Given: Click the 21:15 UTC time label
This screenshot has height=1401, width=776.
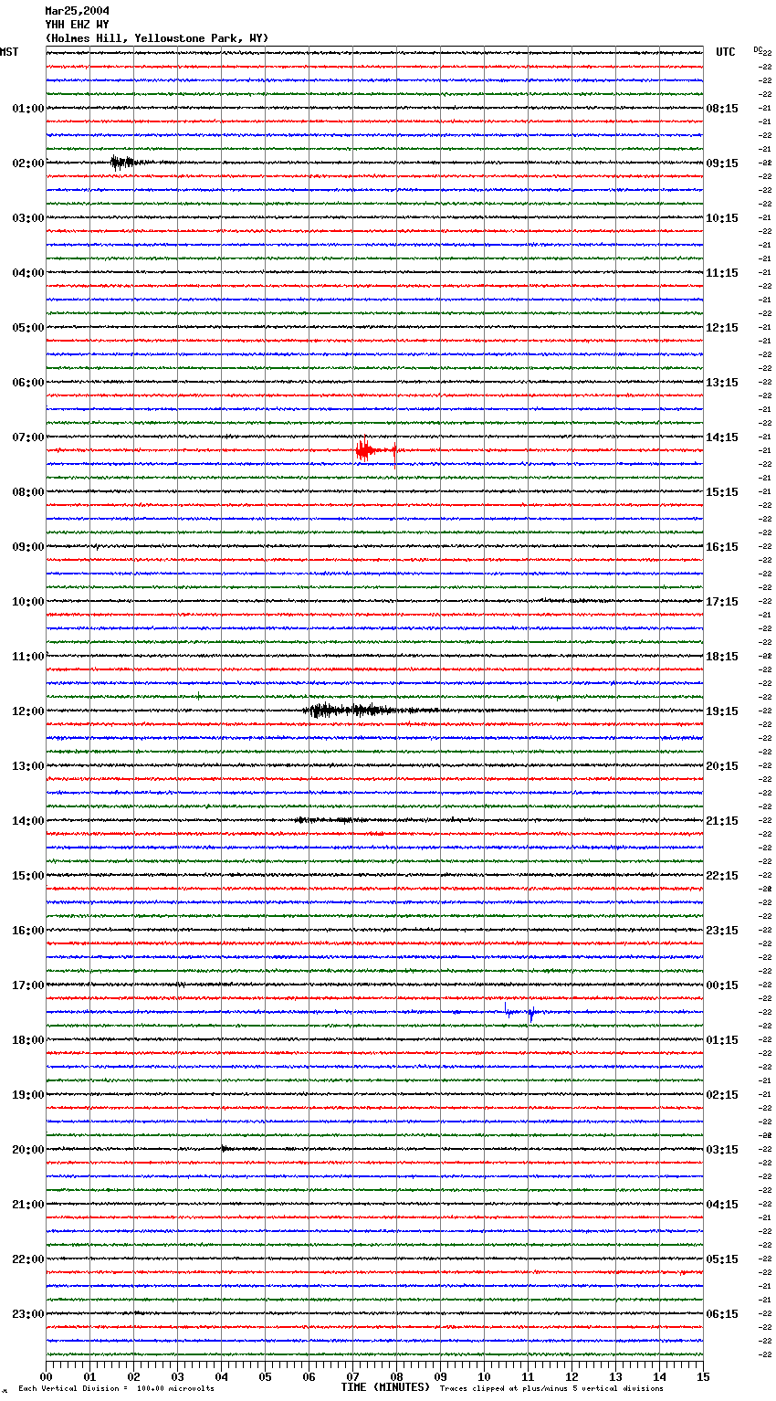Looking at the screenshot, I should [722, 821].
